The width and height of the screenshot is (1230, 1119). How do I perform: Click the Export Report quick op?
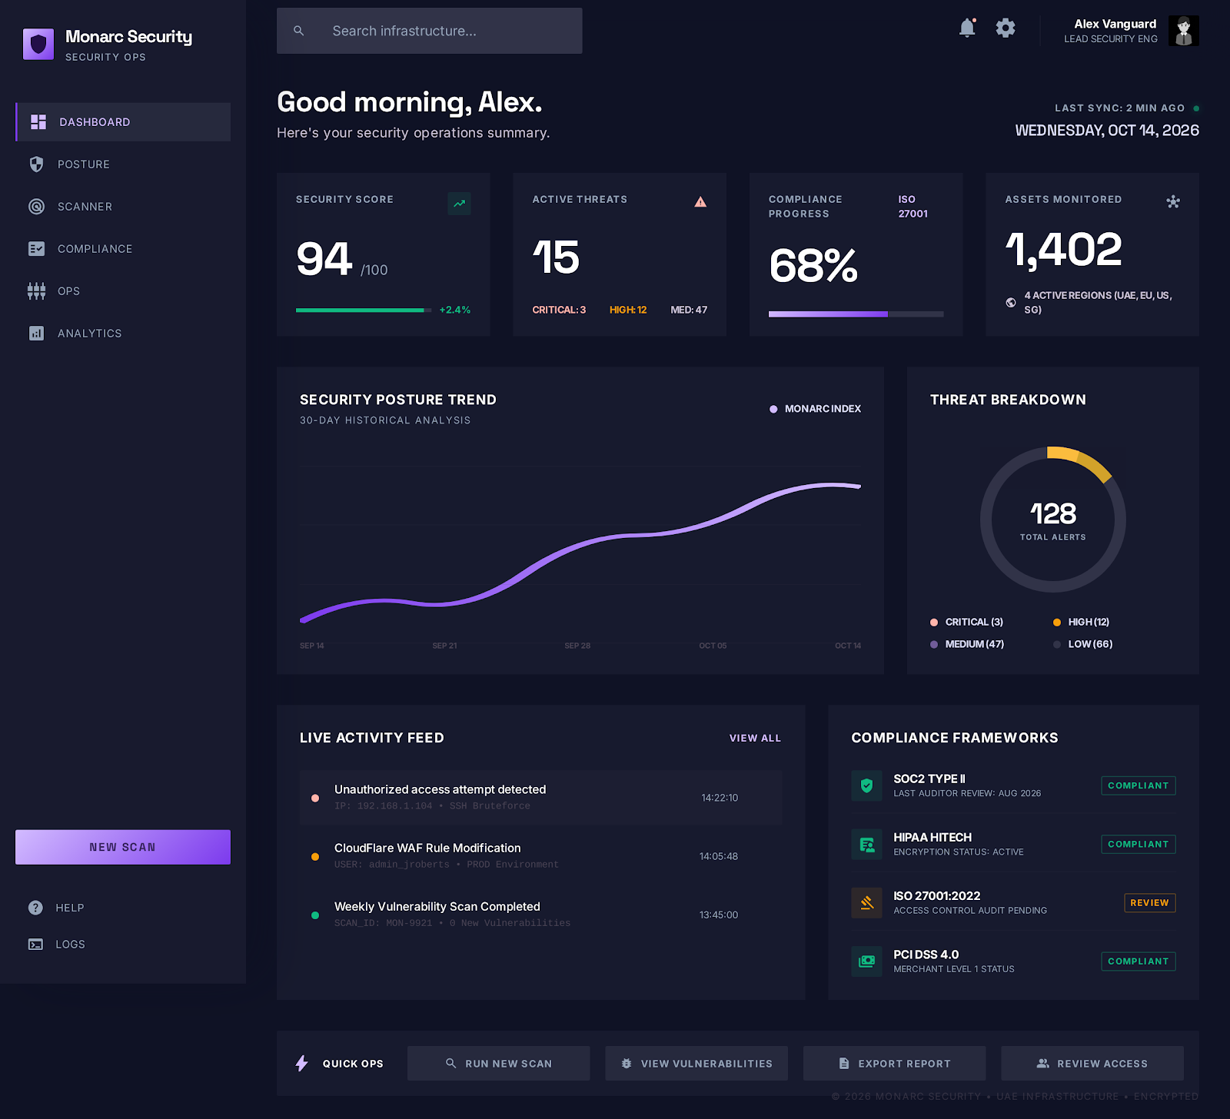(894, 1064)
